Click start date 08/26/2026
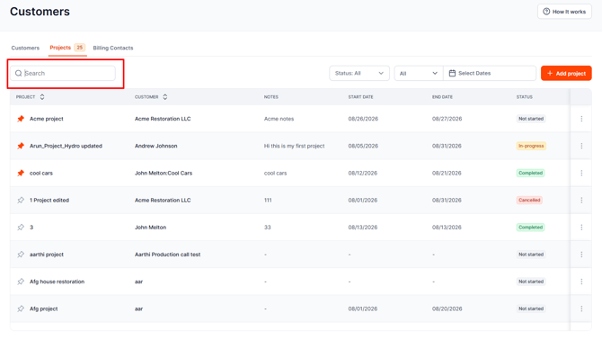The height and width of the screenshot is (340, 602). point(363,119)
